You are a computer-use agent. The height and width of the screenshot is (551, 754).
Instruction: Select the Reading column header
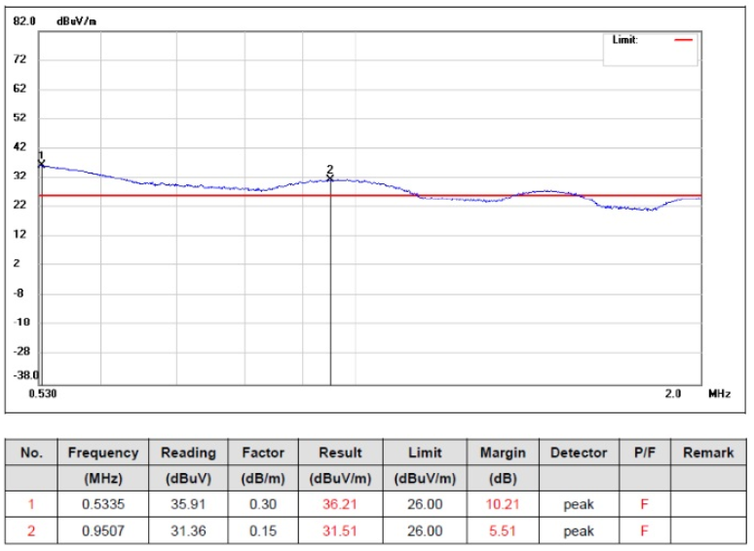(x=188, y=453)
